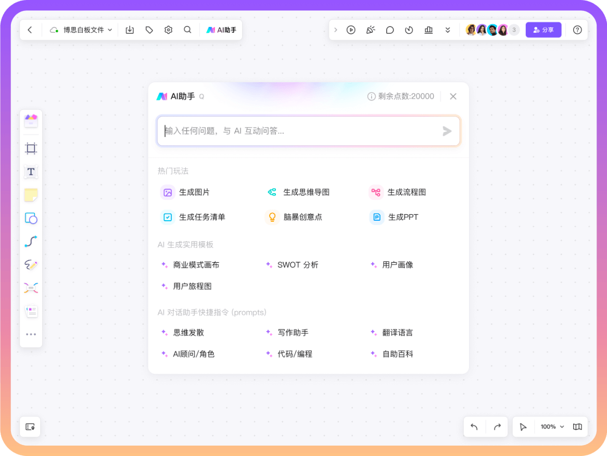Choose 生成图片 option
607x456 pixels.
185,193
